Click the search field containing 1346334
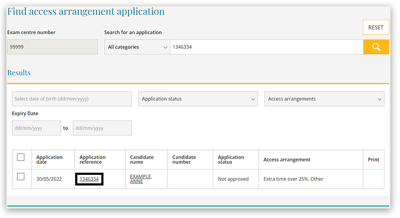This screenshot has width=400, height=218. pos(266,47)
